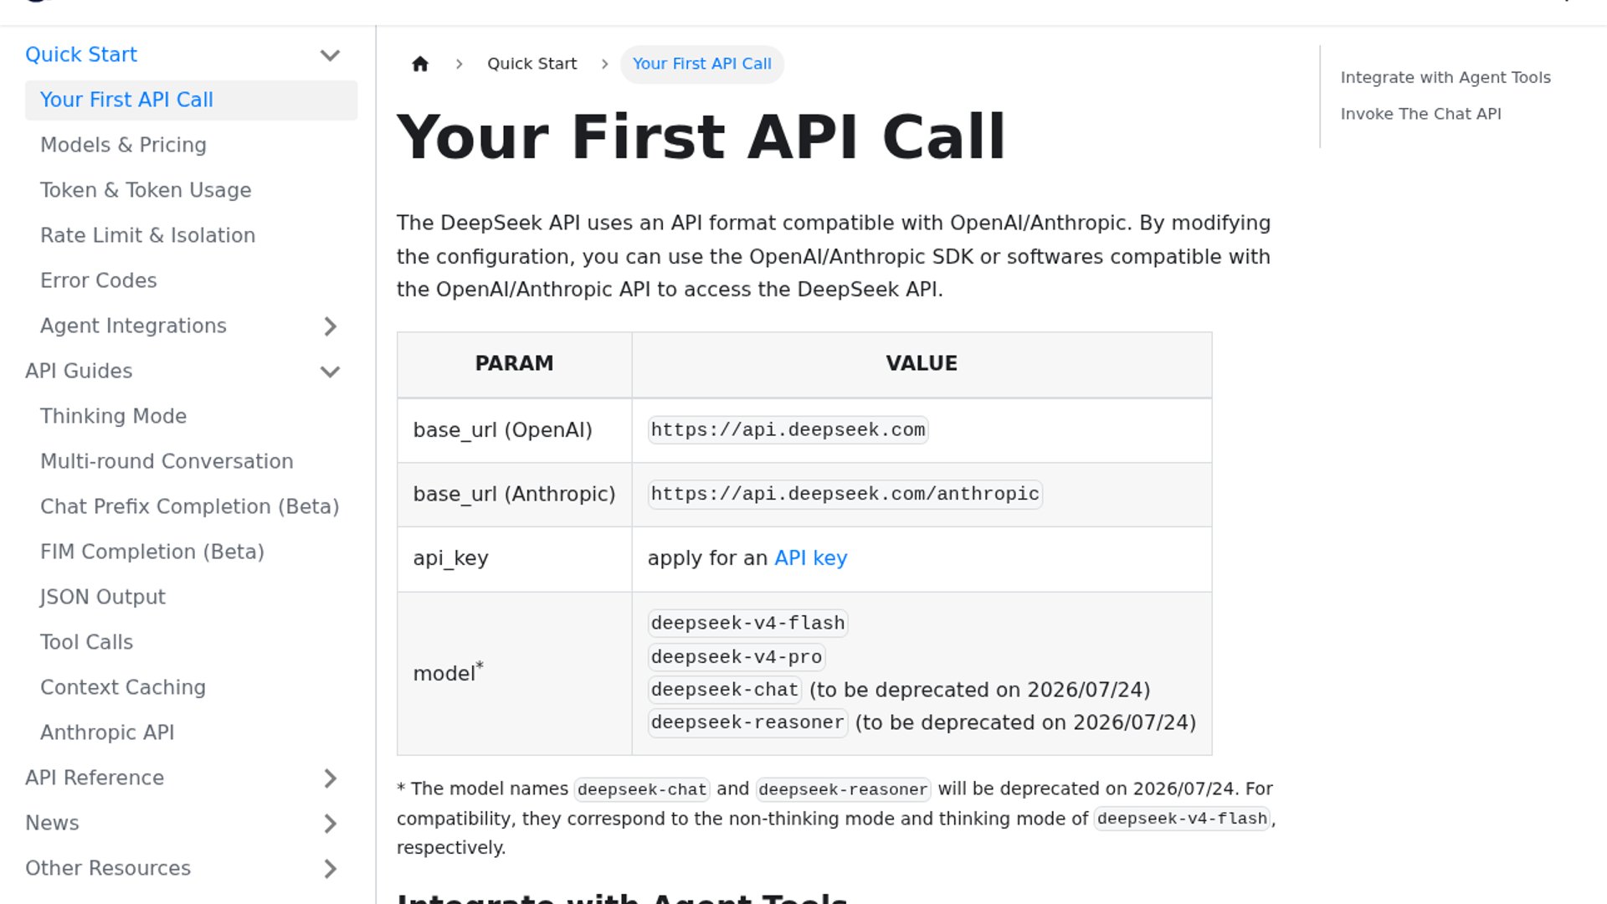The height and width of the screenshot is (904, 1607).
Task: View the Error Codes page
Action: point(99,280)
